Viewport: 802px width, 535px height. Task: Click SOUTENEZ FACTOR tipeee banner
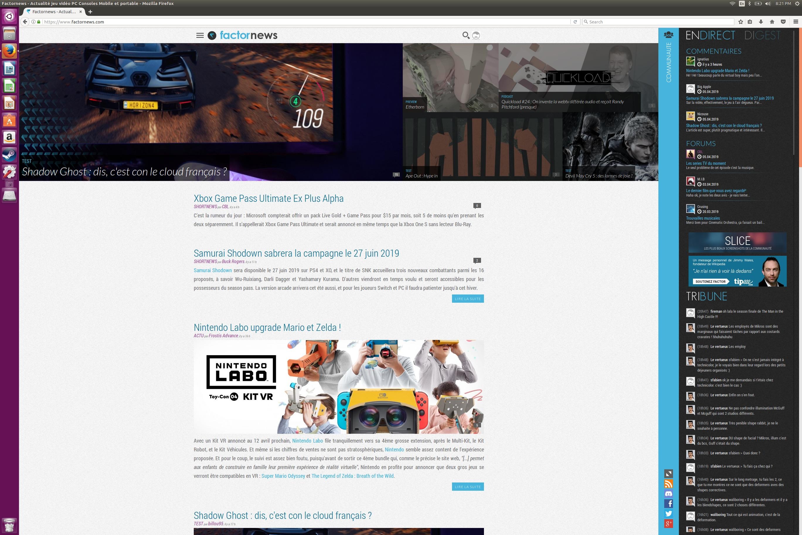tap(737, 271)
